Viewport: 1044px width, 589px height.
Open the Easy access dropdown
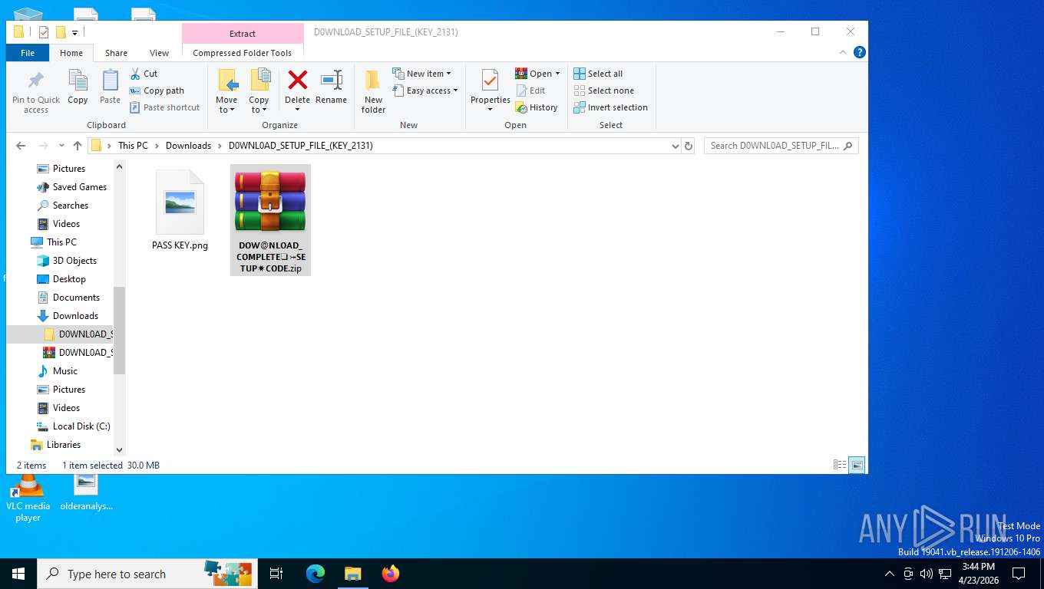coord(425,90)
